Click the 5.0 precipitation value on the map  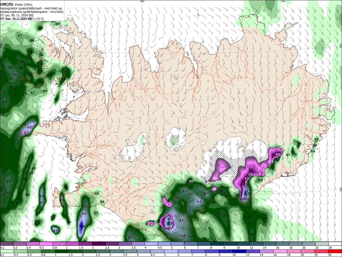pyautogui.click(x=84, y=214)
